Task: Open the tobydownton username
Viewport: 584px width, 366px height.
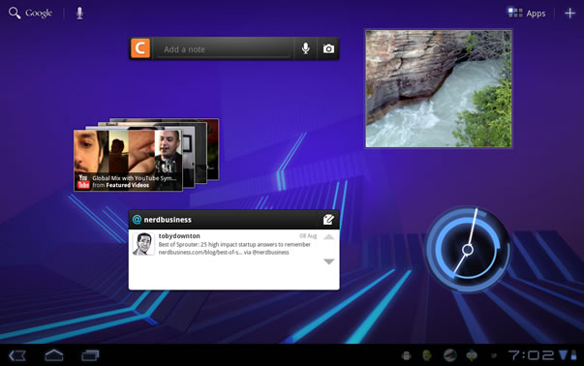Action: point(179,235)
